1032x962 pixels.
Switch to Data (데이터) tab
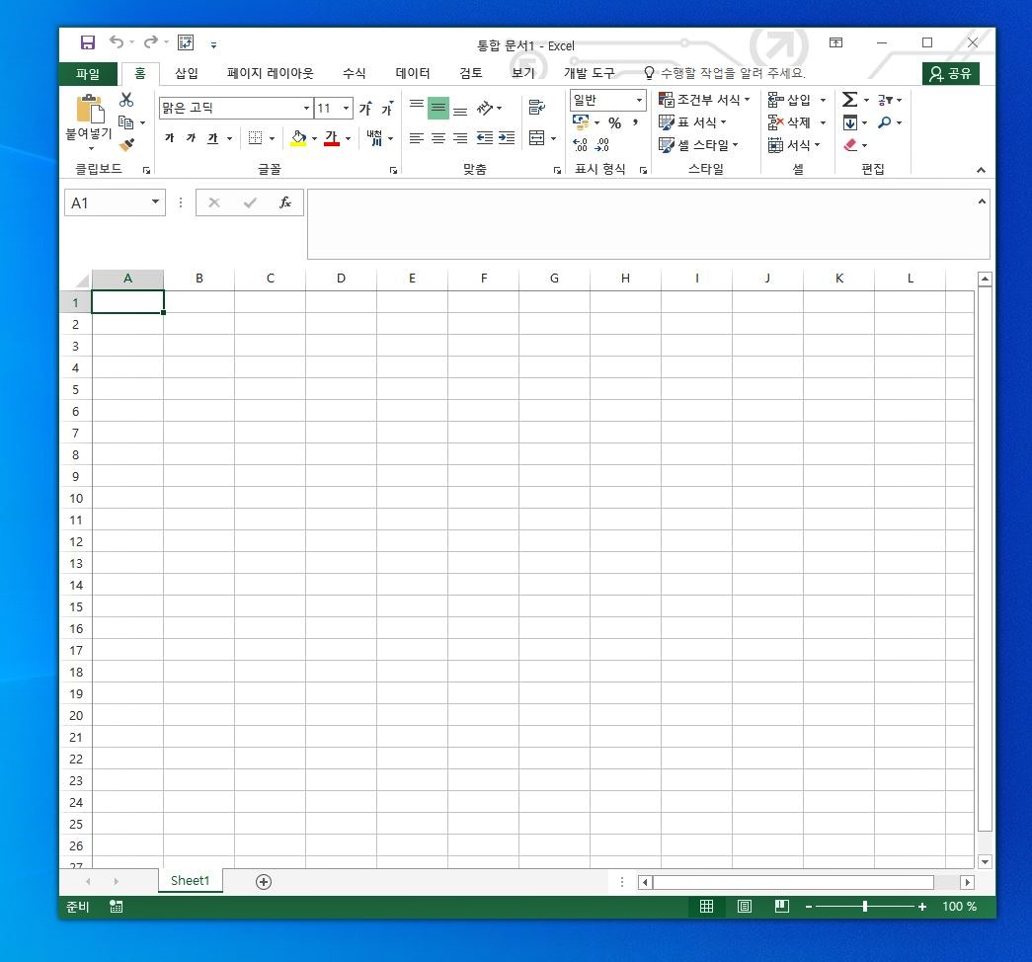pyautogui.click(x=413, y=73)
